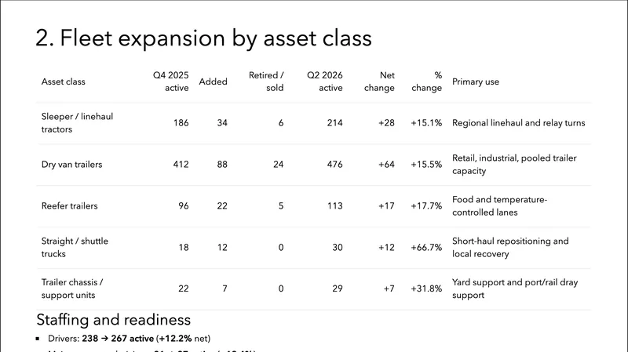Select the 'Added' column header

pyautogui.click(x=213, y=82)
